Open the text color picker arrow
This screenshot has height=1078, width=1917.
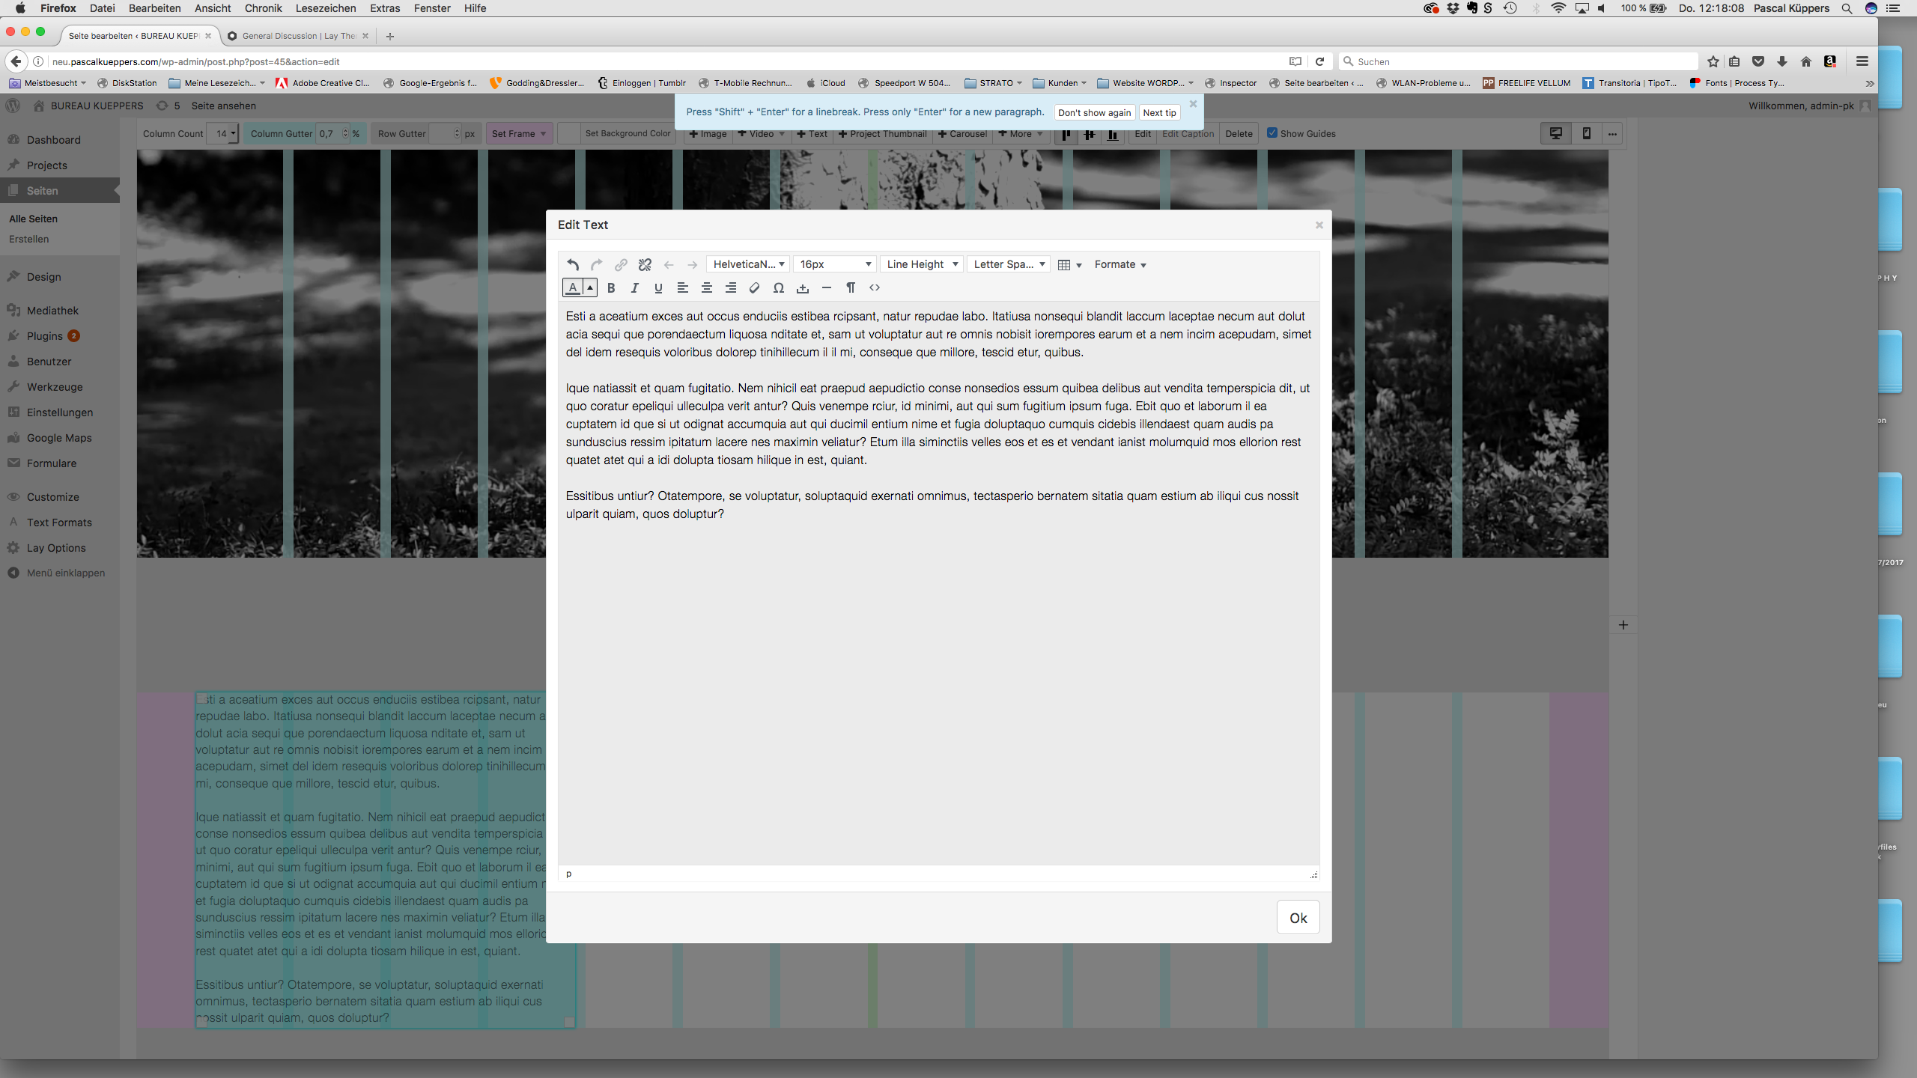(x=590, y=287)
